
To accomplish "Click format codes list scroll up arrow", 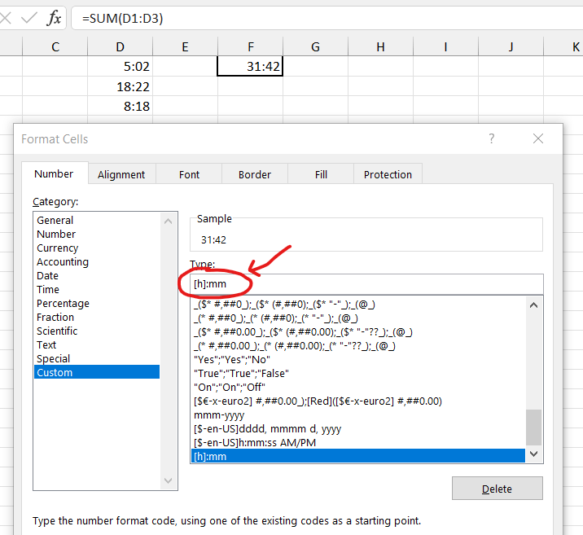I will (533, 305).
